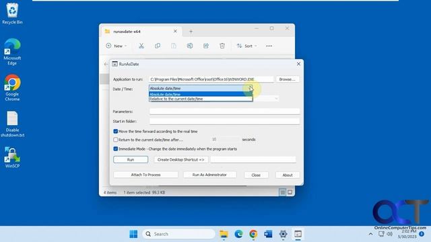The height and width of the screenshot is (242, 431).
Task: Select Relative to the current date/time option
Action: pyautogui.click(x=201, y=99)
